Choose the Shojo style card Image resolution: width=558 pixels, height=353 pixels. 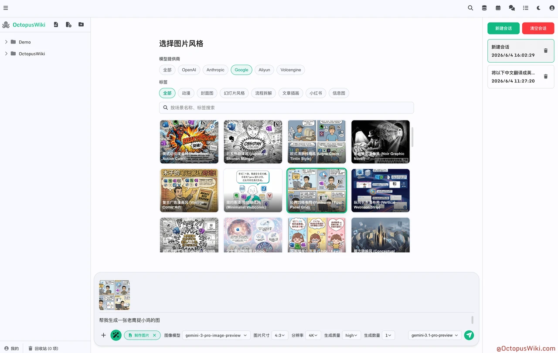coord(253,235)
